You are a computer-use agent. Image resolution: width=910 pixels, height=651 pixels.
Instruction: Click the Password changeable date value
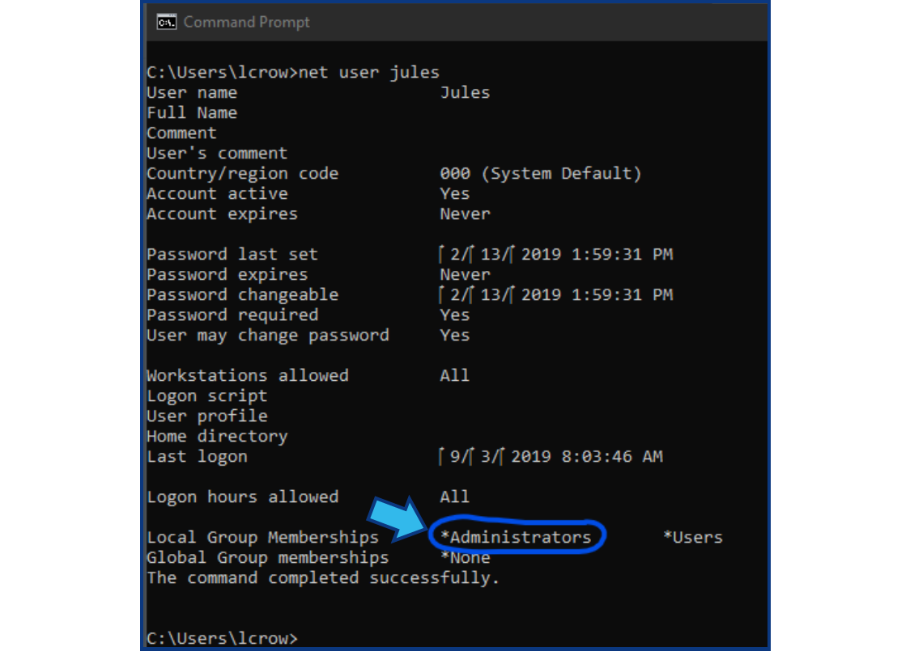pyautogui.click(x=556, y=295)
